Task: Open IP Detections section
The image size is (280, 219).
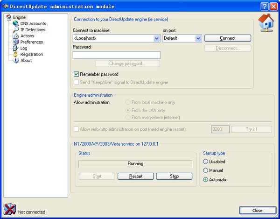Action: coord(33,30)
